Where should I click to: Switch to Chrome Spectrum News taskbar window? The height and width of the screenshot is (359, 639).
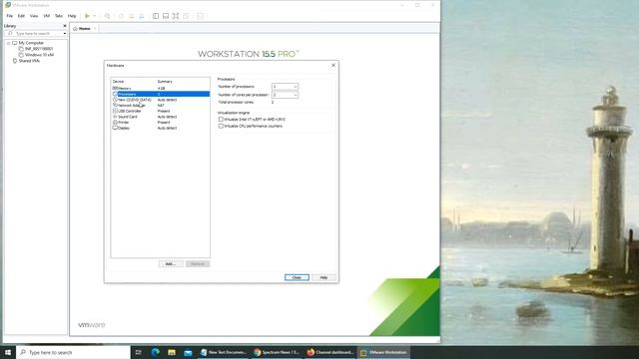pos(277,352)
